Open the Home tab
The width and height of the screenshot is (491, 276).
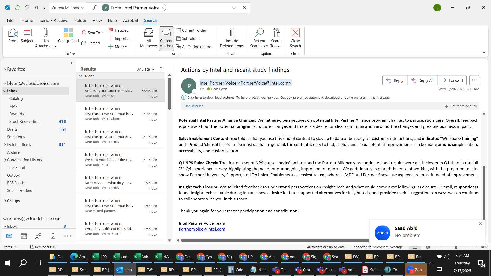(27, 20)
